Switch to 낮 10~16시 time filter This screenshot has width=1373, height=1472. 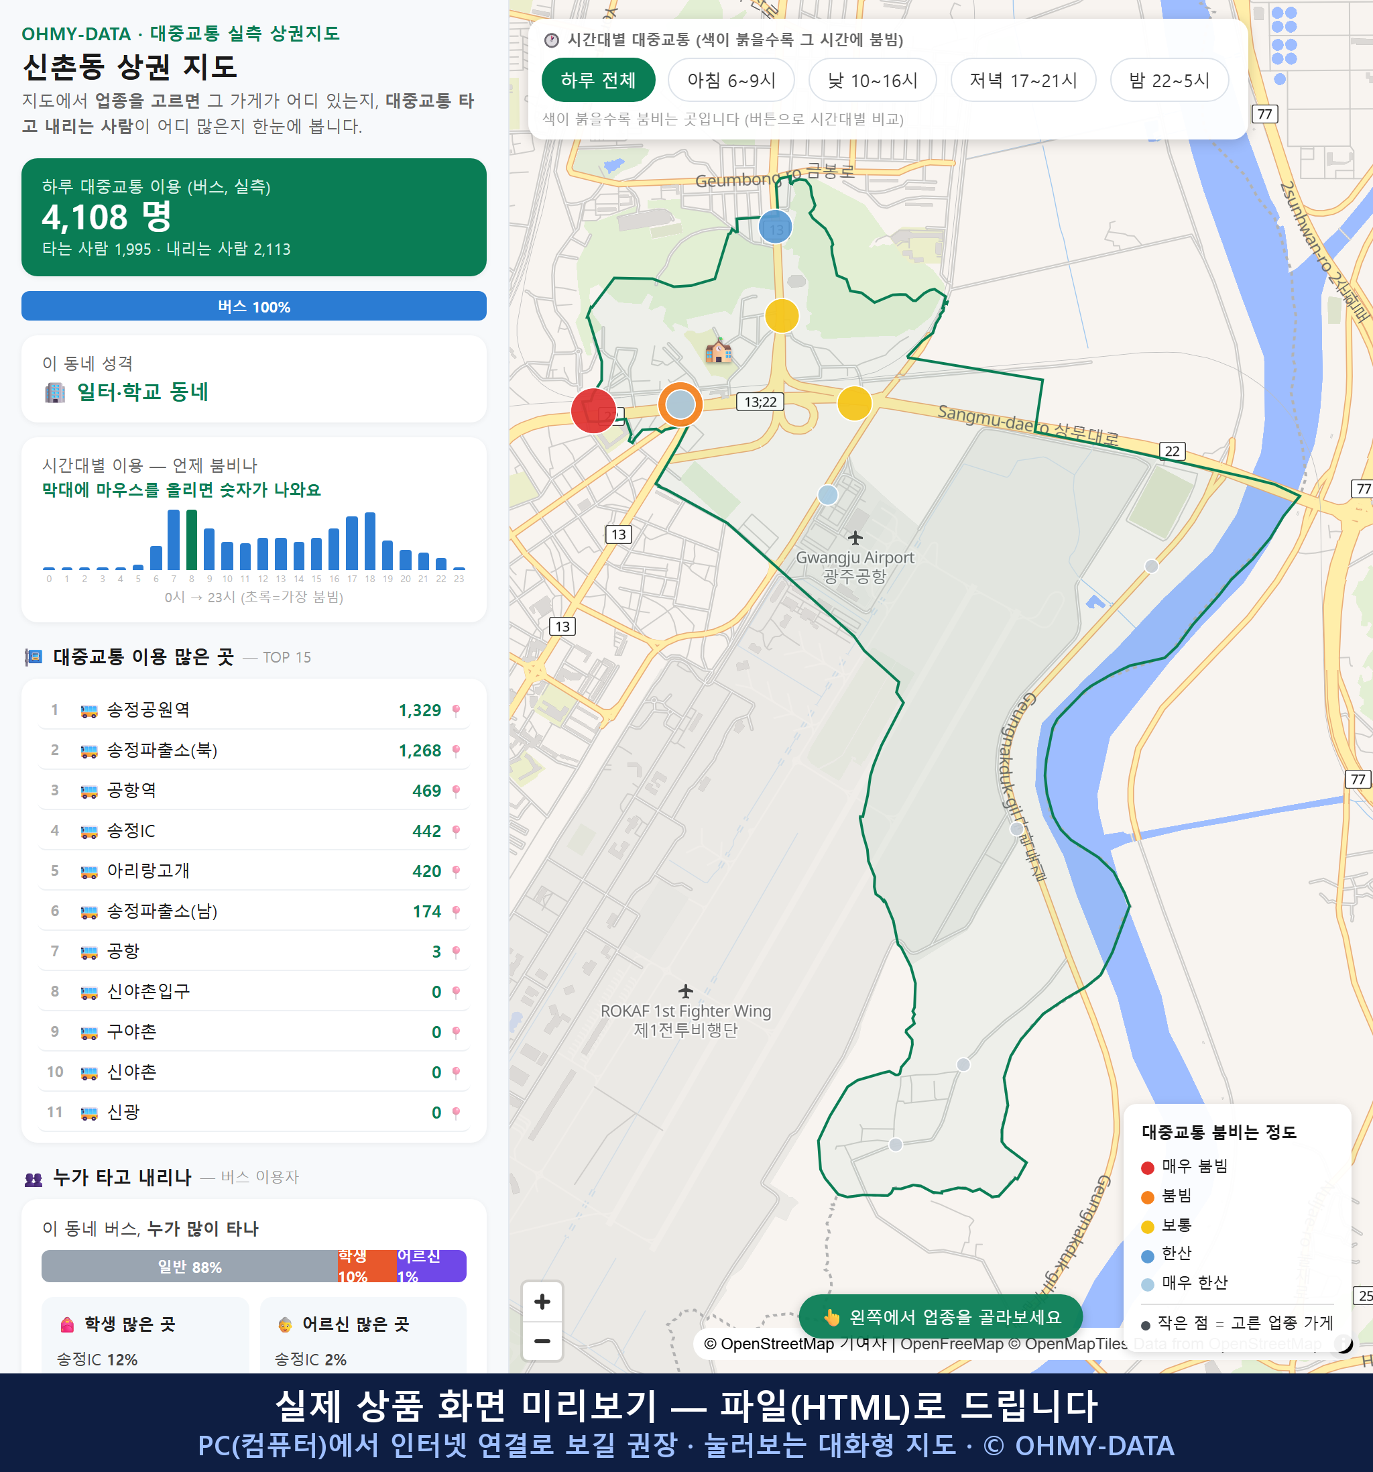pyautogui.click(x=872, y=80)
